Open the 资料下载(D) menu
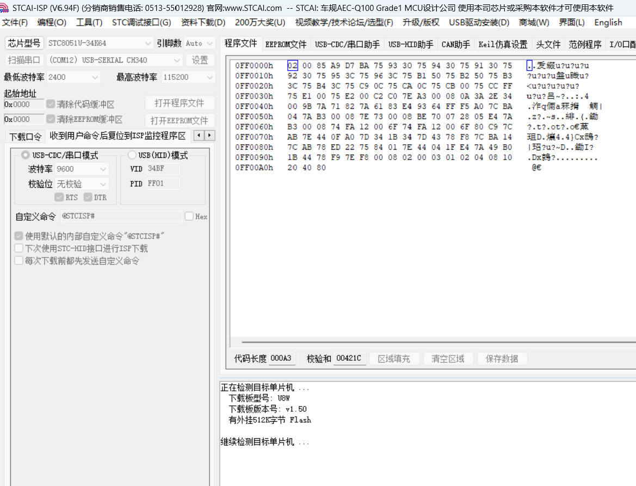Screen dimensions: 636x486 click(203, 22)
